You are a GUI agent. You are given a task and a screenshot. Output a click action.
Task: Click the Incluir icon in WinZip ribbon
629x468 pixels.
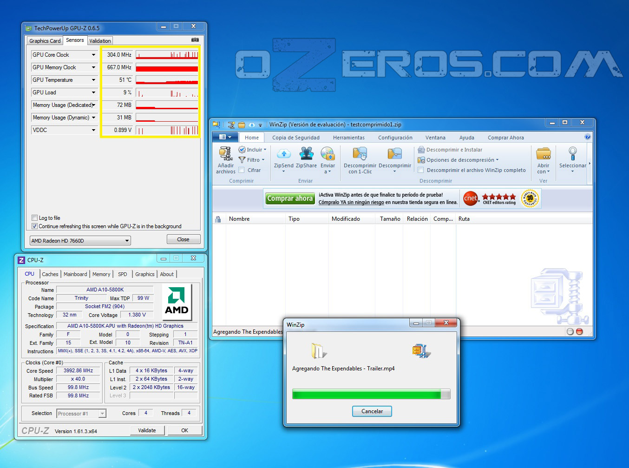(x=242, y=150)
